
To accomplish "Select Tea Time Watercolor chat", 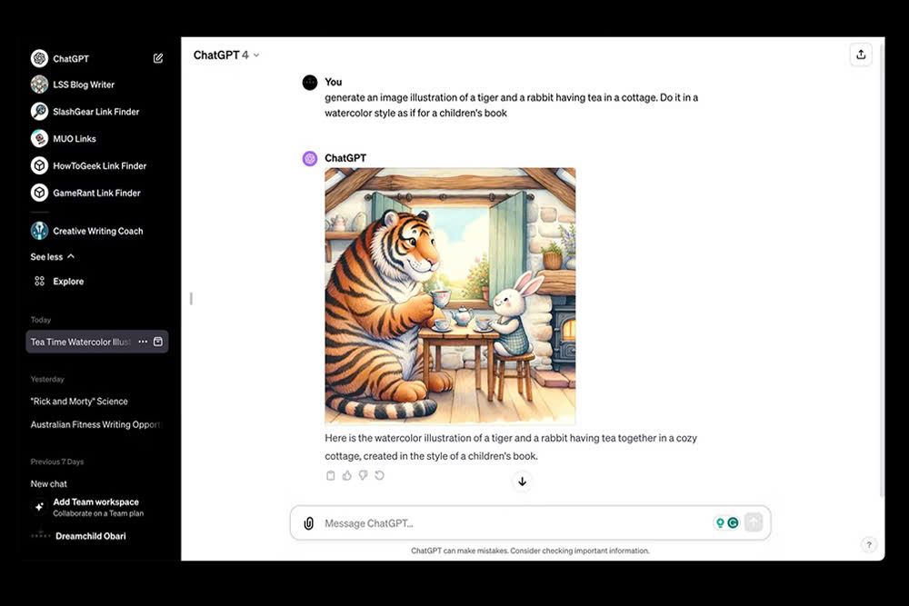I will pyautogui.click(x=80, y=342).
